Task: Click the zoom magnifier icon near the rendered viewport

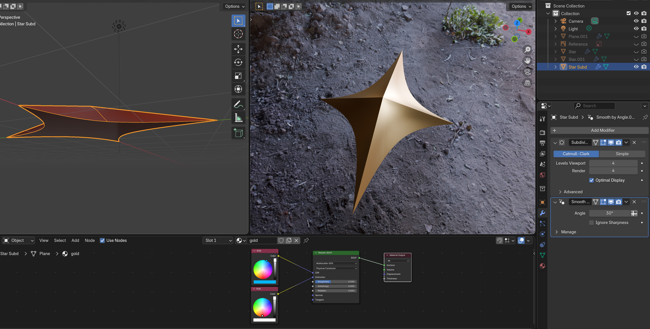Action: 527,50
